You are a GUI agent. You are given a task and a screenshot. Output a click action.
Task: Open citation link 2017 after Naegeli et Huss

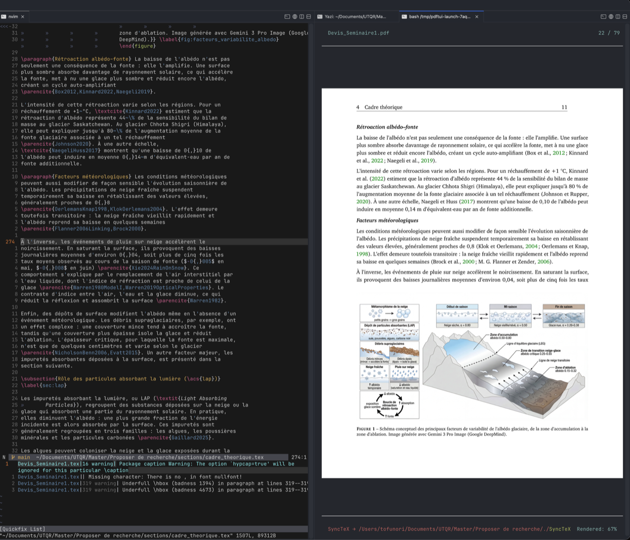tap(467, 202)
